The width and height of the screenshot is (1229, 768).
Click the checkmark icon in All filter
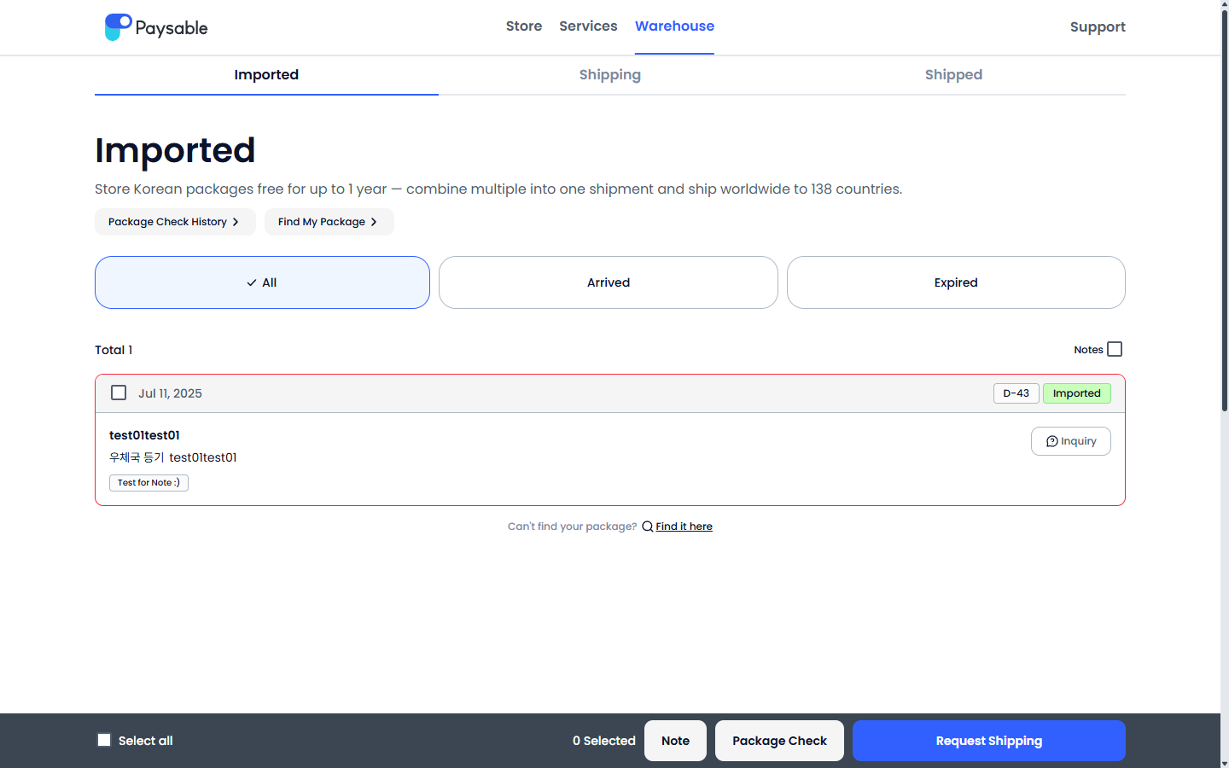pos(252,282)
